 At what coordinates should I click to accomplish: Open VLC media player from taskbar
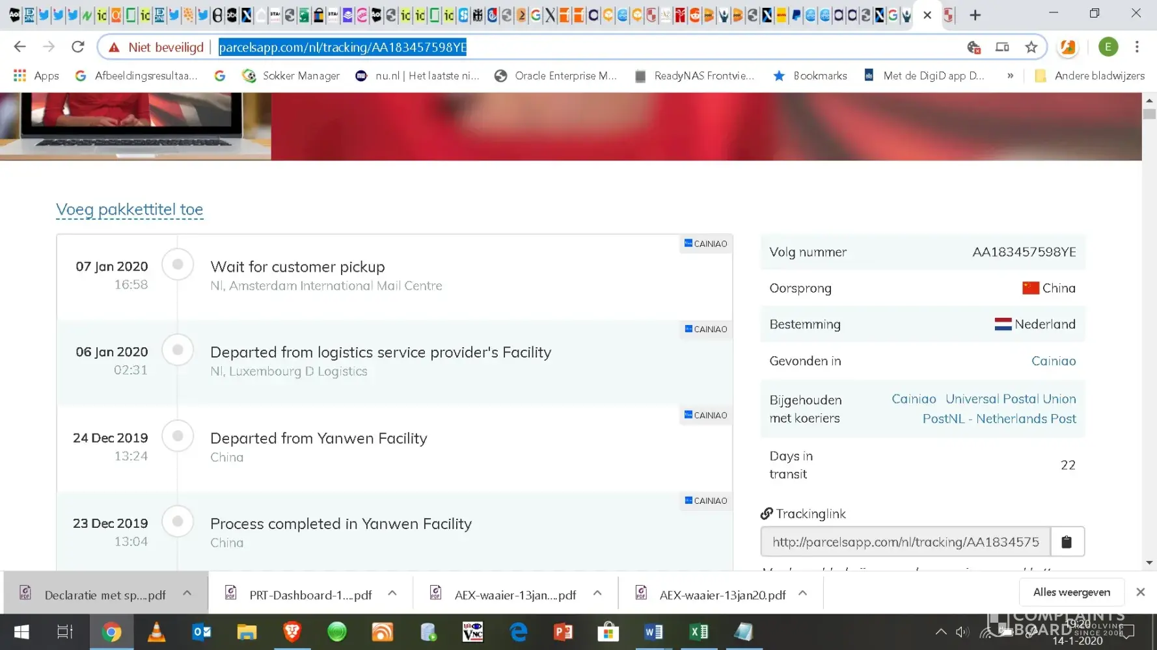[x=156, y=632]
